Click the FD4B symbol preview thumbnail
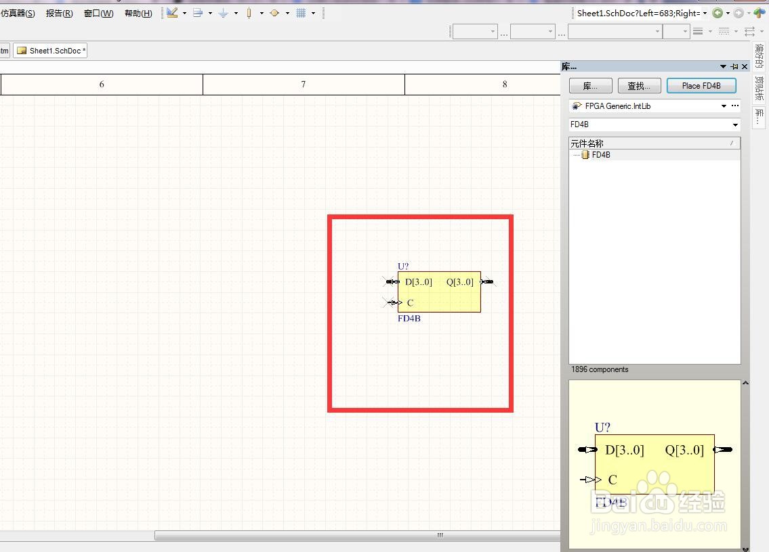 (x=654, y=464)
